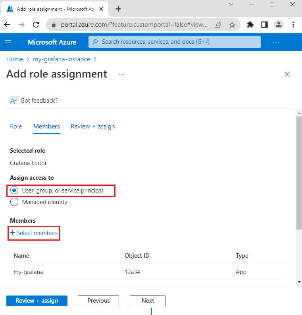Click the Got feedback icon

coord(13,101)
